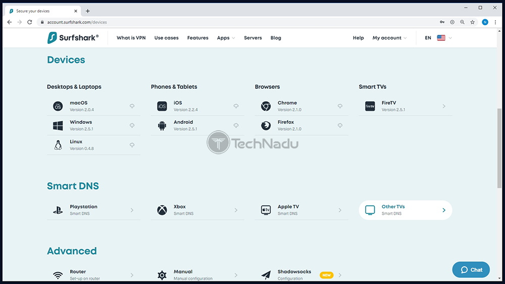Download Android app via cloud icon
Screen dimensions: 505x284
tap(236, 126)
